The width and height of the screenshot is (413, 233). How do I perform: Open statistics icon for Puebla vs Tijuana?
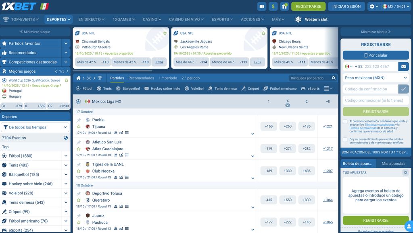[x=115, y=133]
